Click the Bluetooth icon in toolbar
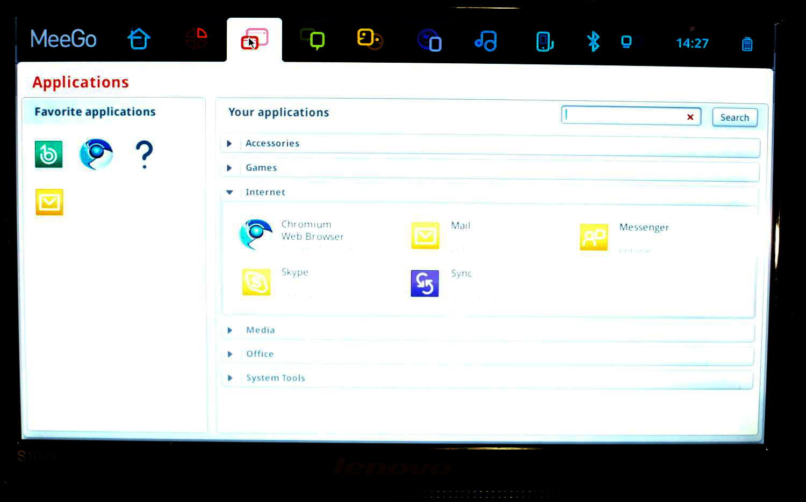This screenshot has height=502, width=806. pos(593,41)
